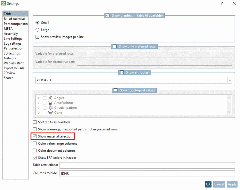This screenshot has width=240, height=190.
Task: Click topological list scrollbar up arrow
Action: [229, 98]
